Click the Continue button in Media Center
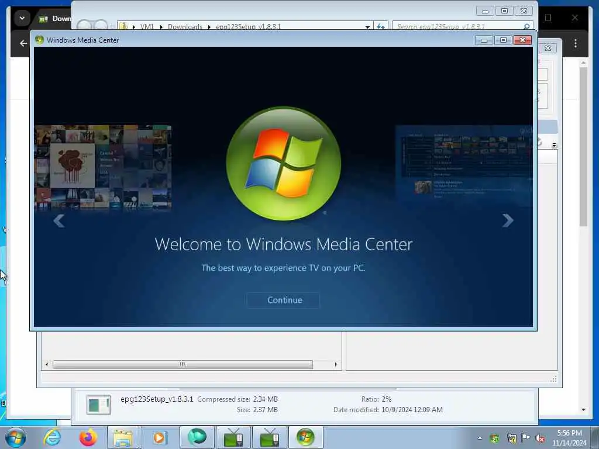Viewport: 599px width, 449px height. [x=283, y=300]
